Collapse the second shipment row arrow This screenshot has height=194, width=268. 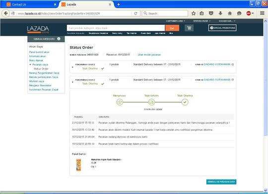(72, 82)
